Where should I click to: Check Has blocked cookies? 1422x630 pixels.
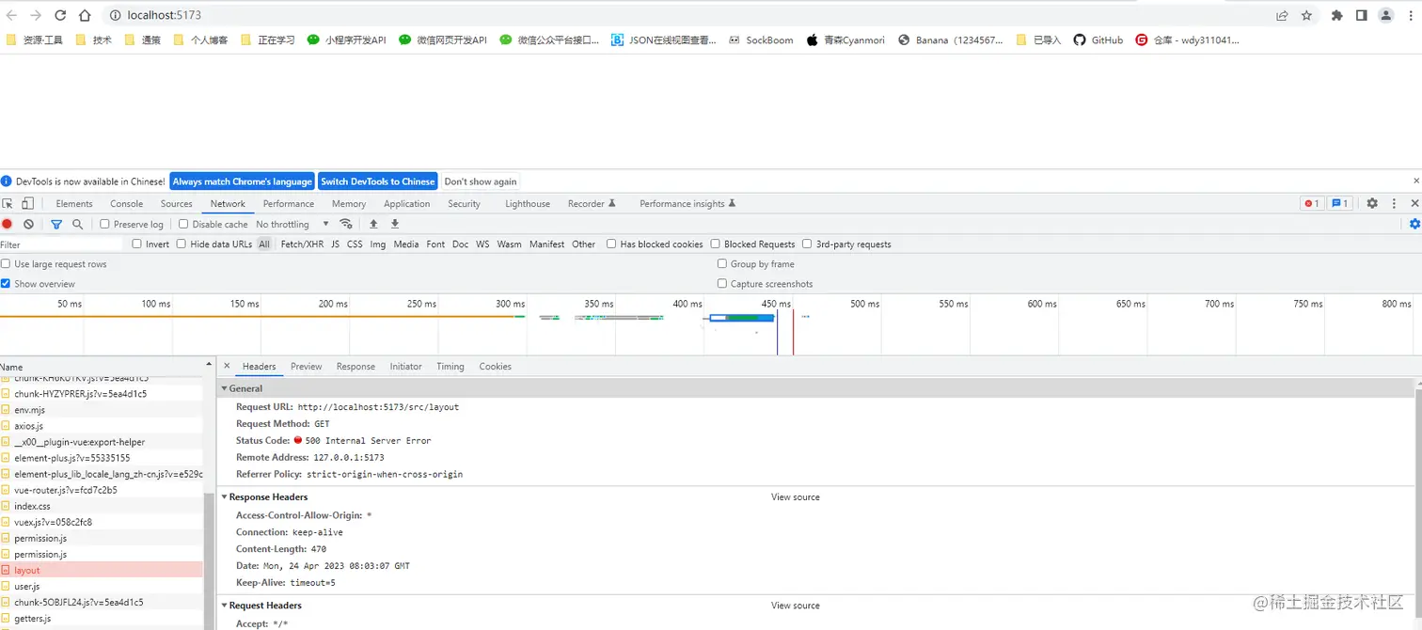pyautogui.click(x=611, y=244)
